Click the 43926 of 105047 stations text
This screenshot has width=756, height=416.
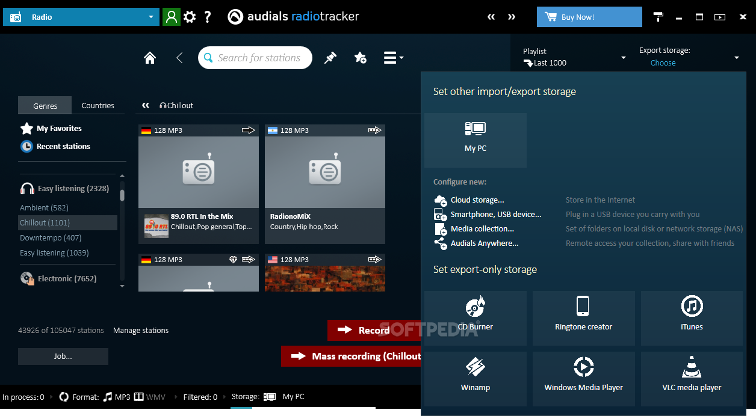coord(61,330)
